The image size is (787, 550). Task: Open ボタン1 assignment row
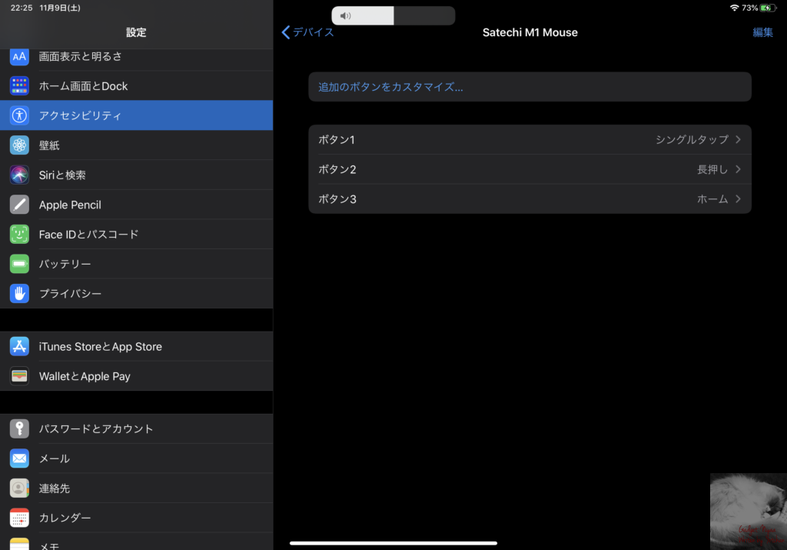click(530, 140)
